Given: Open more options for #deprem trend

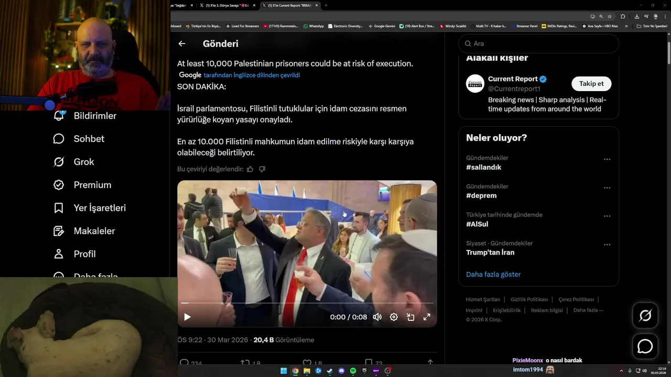Looking at the screenshot, I should [x=607, y=187].
